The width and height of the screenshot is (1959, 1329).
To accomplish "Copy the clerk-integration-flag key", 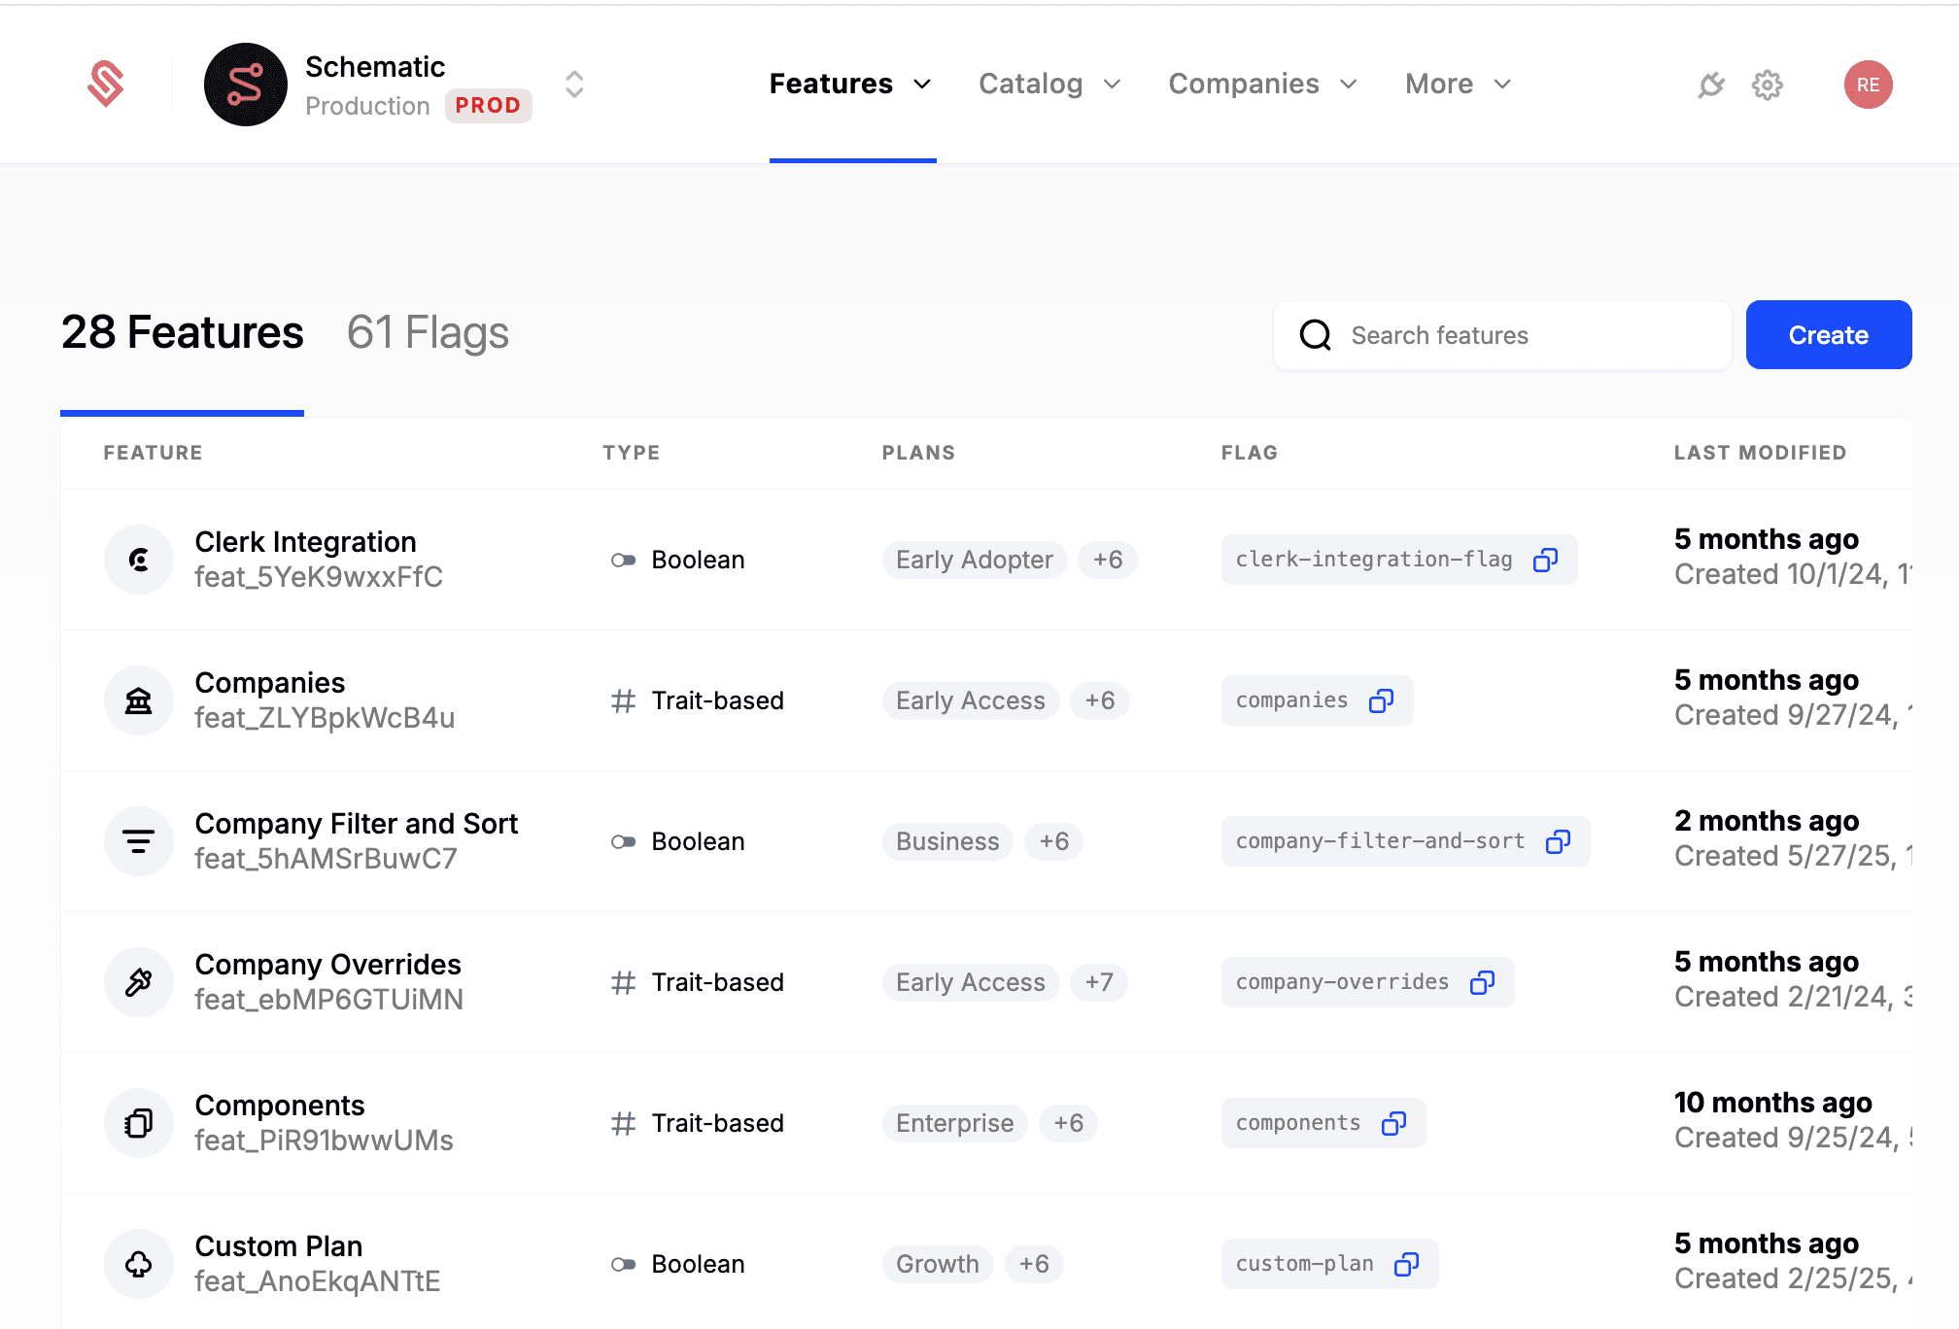I will (1545, 560).
